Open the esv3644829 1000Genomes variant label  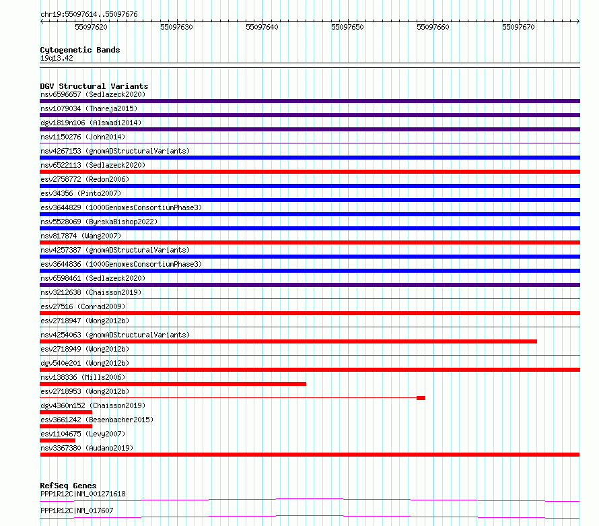pos(121,207)
